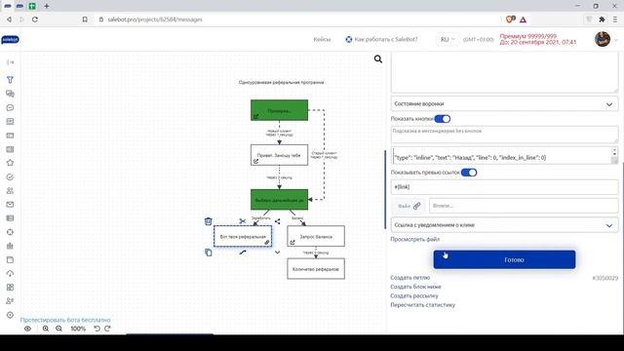Reload the browser page

[x=35, y=19]
